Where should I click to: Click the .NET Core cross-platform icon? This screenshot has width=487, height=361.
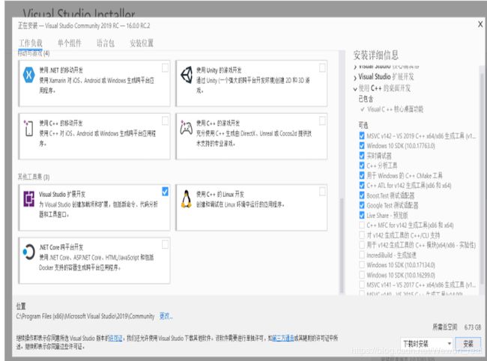28,252
